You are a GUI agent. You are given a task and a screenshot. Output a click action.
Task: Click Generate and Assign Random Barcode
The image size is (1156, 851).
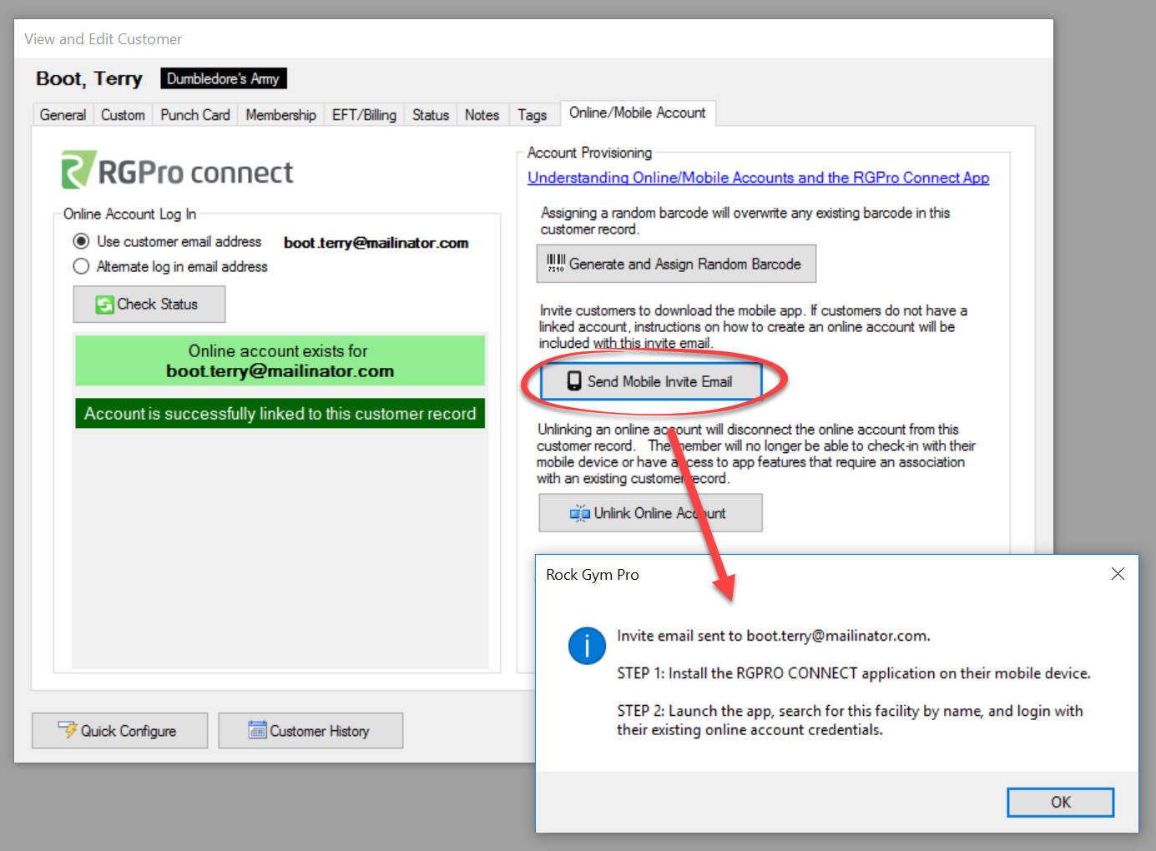tap(676, 264)
